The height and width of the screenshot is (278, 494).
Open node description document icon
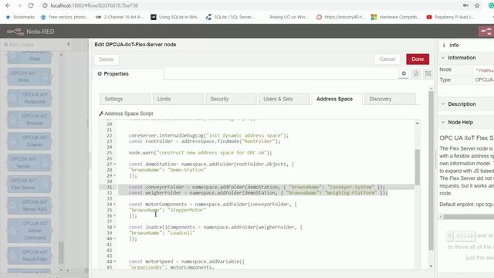coord(416,73)
